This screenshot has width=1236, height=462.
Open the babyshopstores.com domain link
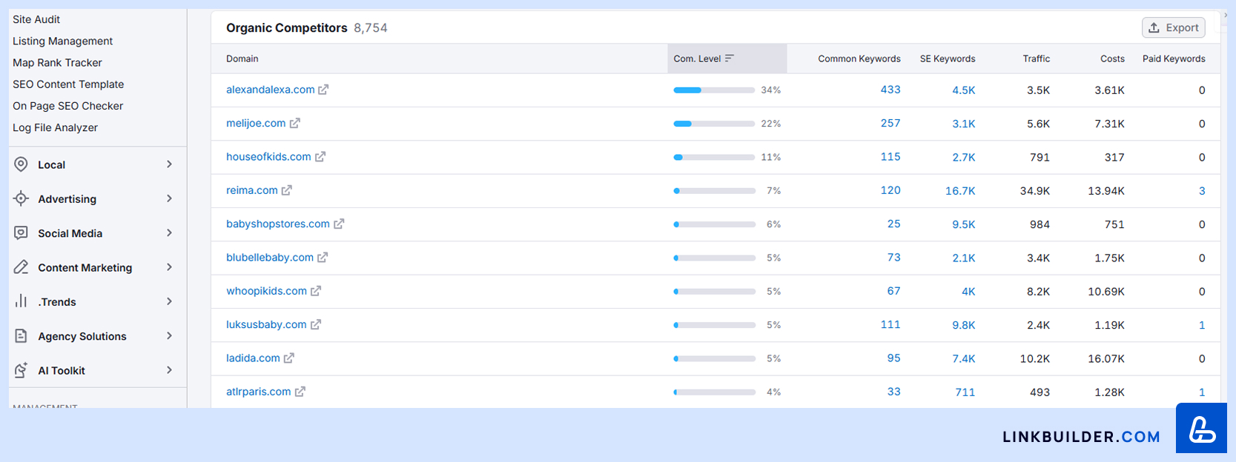tap(278, 224)
